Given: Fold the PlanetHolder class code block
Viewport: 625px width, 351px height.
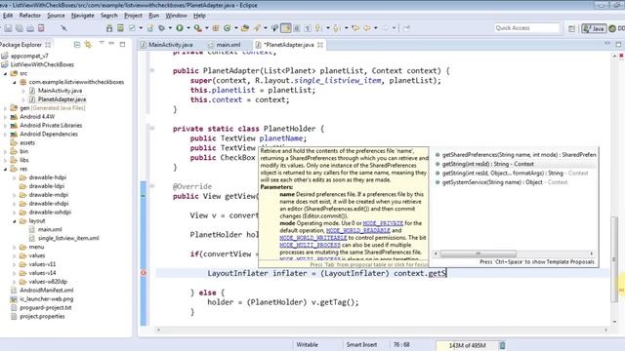Looking at the screenshot, I should pyautogui.click(x=152, y=128).
